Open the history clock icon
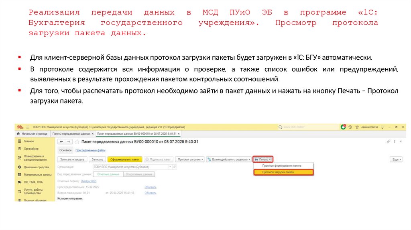The height and width of the screenshot is (230, 411). [350, 127]
